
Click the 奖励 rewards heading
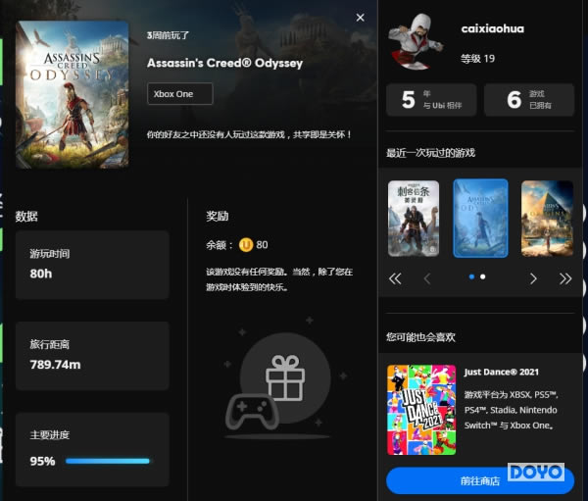pyautogui.click(x=218, y=217)
